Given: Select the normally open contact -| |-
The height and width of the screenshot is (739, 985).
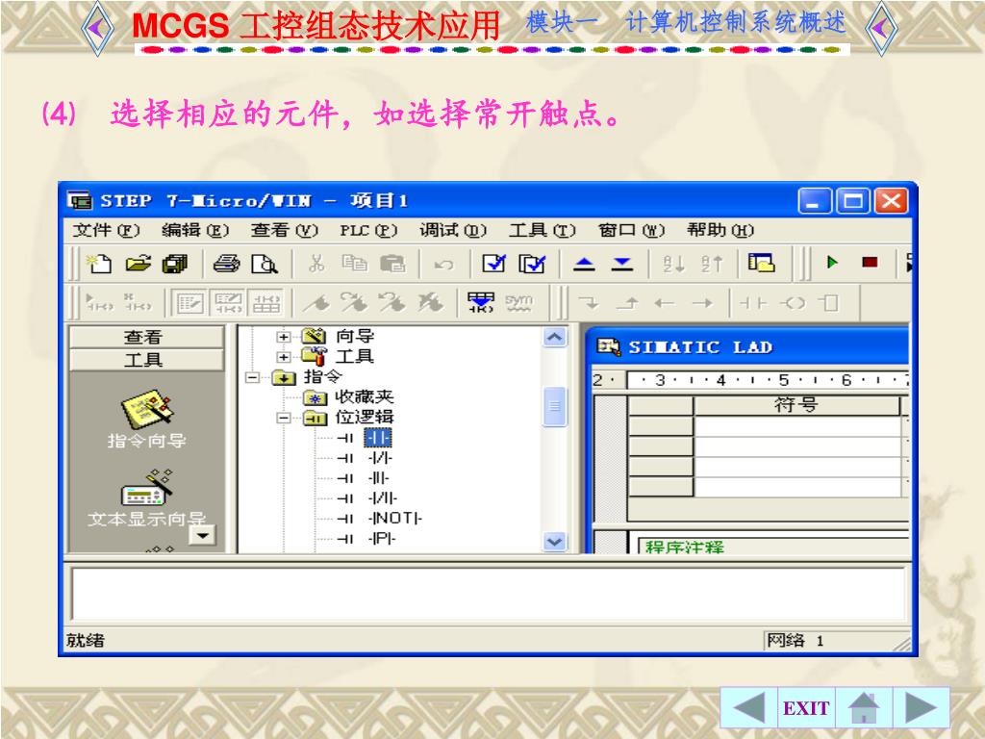Looking at the screenshot, I should 377,438.
